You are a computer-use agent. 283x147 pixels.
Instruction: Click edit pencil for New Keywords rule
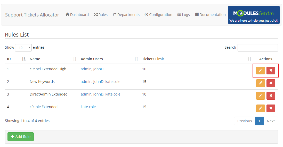(260, 83)
